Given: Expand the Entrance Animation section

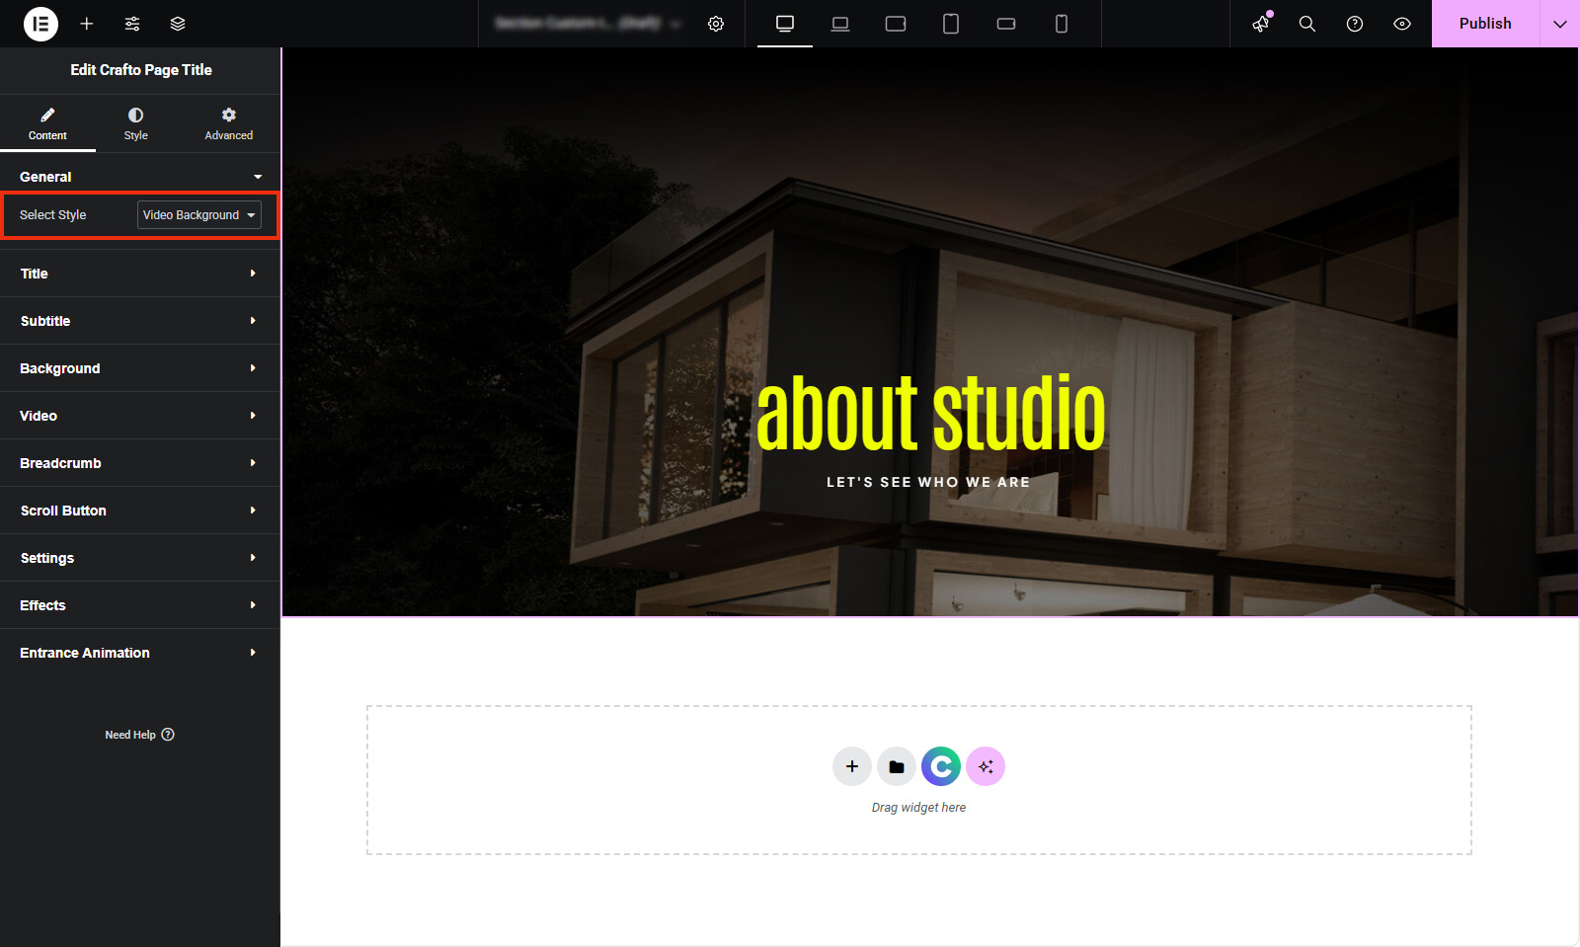Looking at the screenshot, I should [x=140, y=653].
